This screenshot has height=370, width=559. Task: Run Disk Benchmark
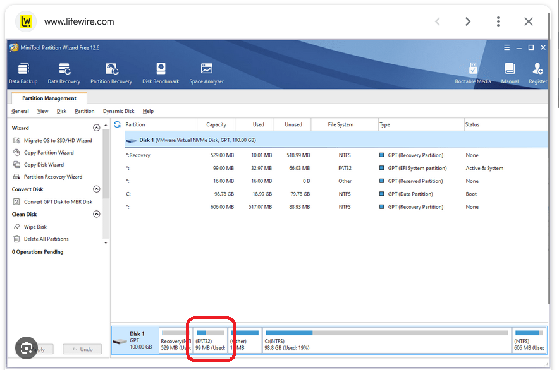click(161, 73)
